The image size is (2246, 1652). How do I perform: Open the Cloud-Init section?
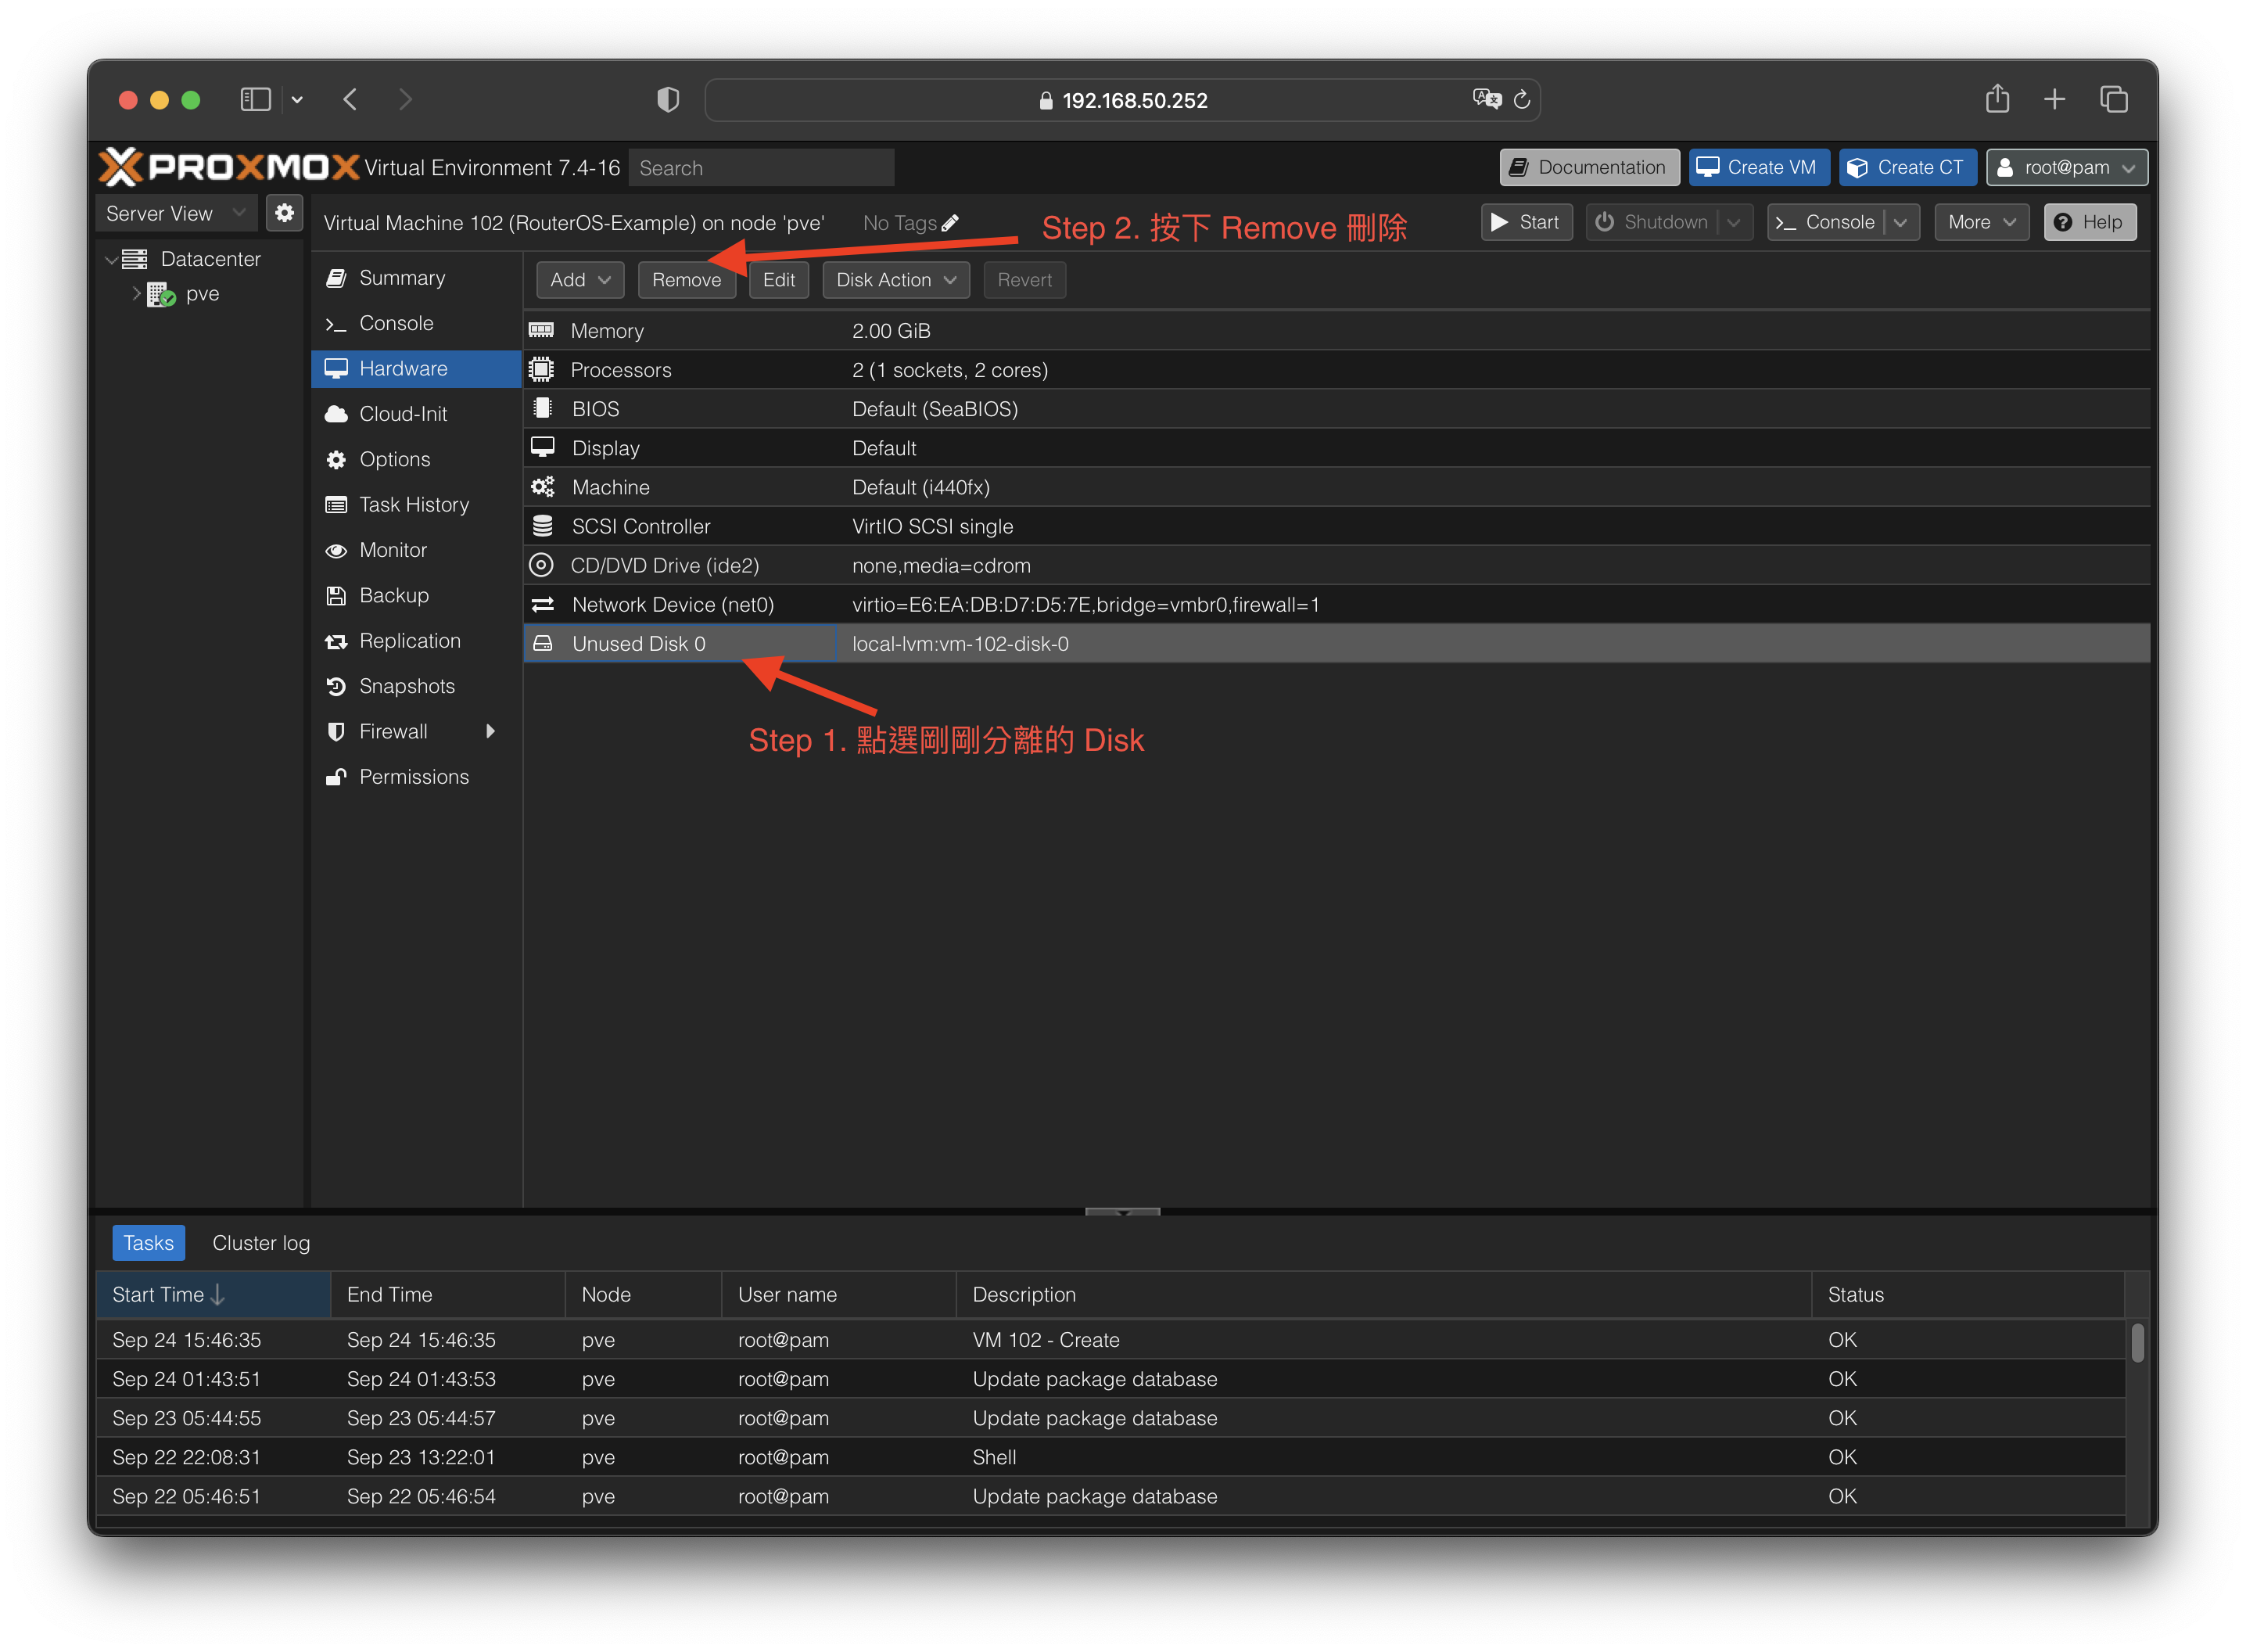(x=402, y=414)
